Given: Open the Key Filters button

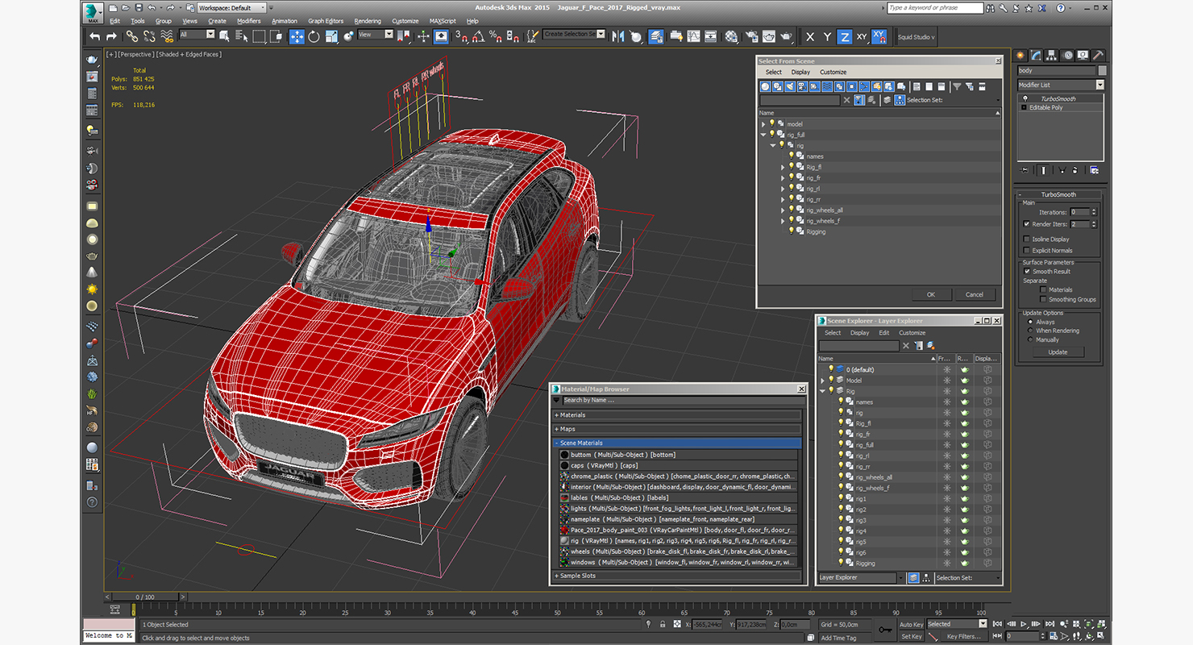Looking at the screenshot, I should tap(965, 636).
